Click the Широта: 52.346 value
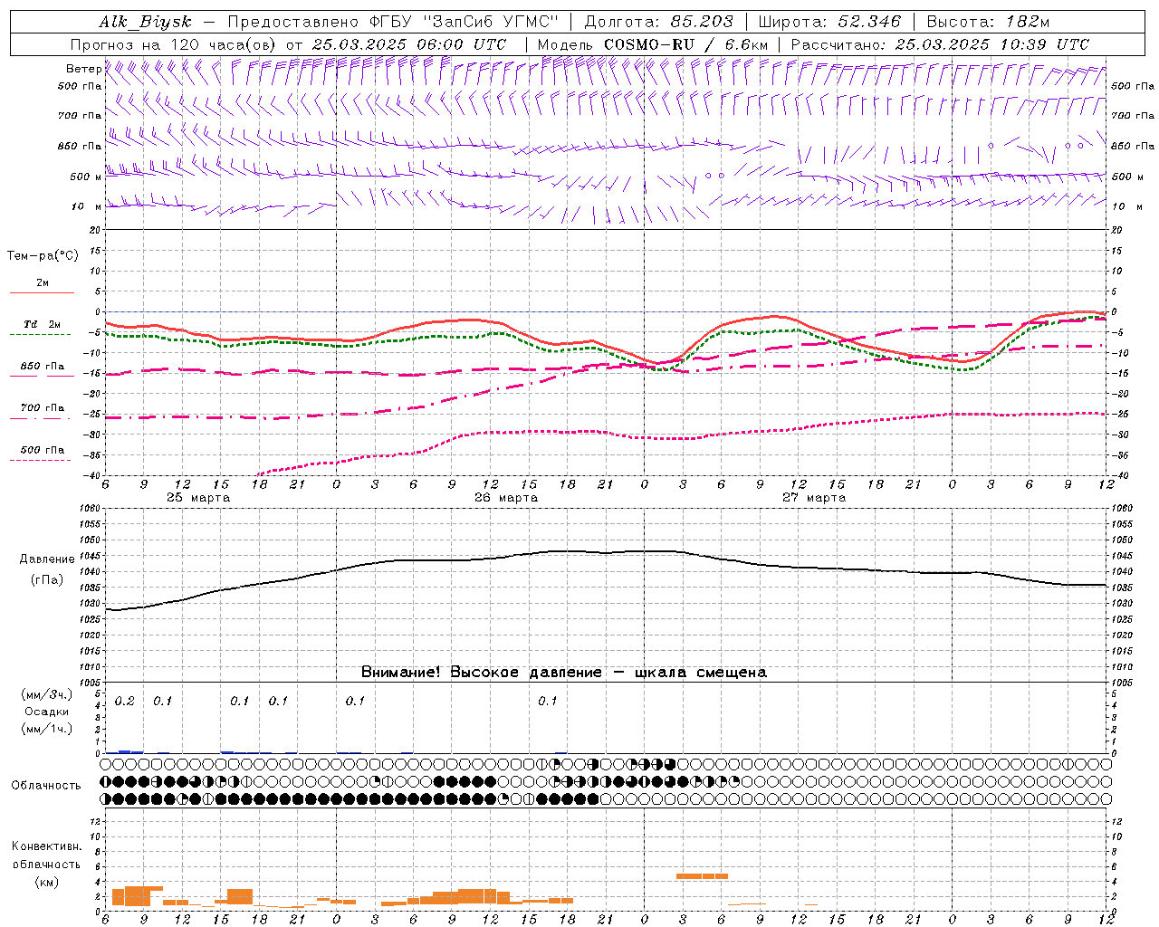The width and height of the screenshot is (1159, 927). [x=829, y=22]
